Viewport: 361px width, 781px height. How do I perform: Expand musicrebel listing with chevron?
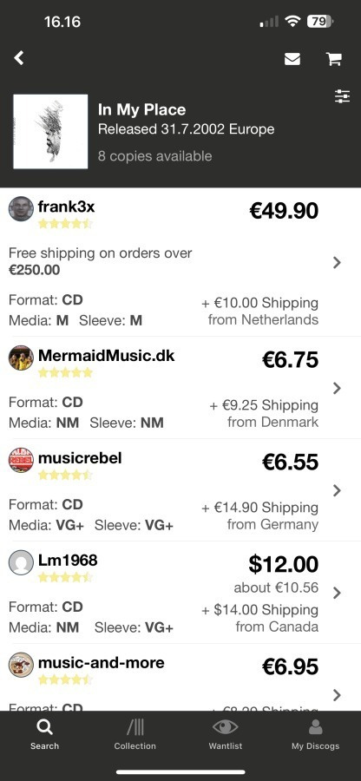coord(337,490)
